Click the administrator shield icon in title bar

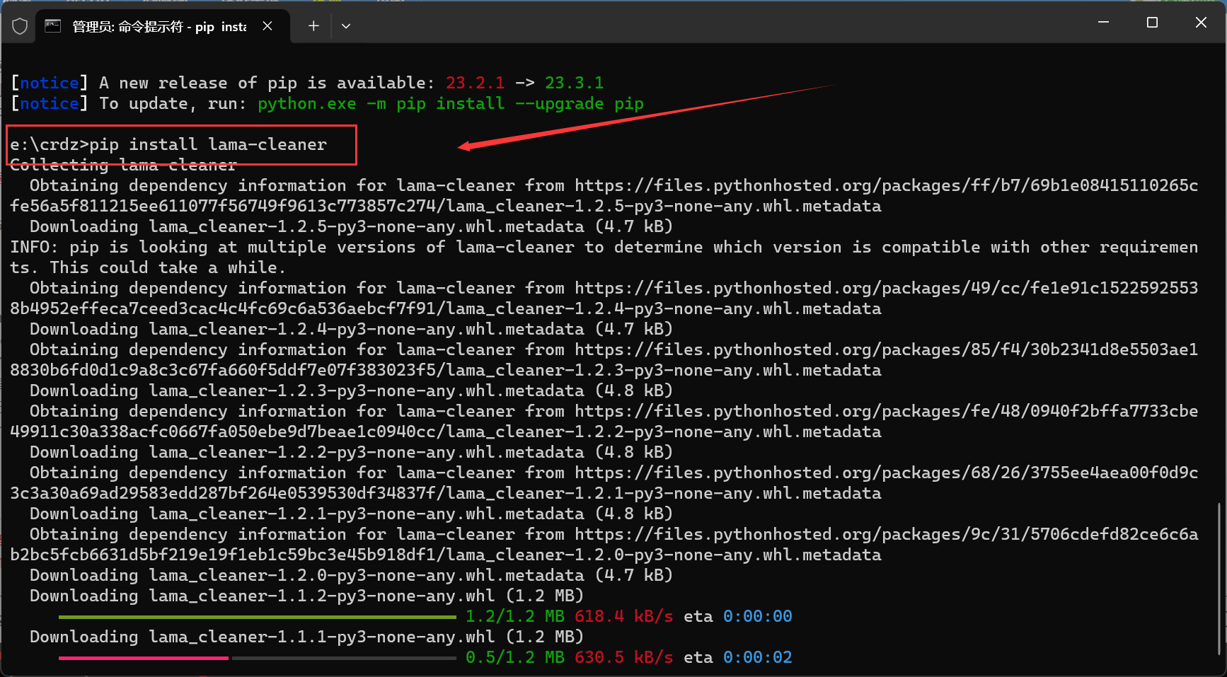(x=20, y=26)
